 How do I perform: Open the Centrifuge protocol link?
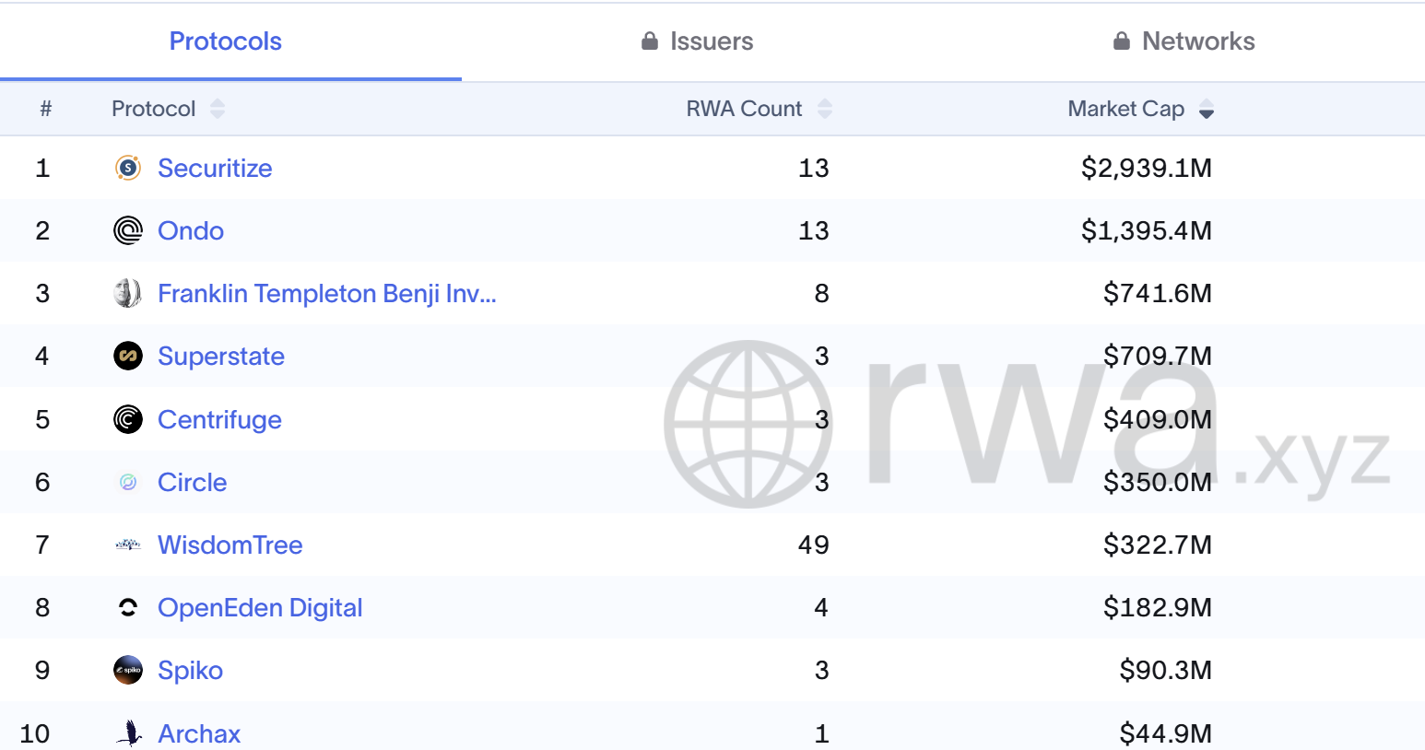[x=219, y=419]
